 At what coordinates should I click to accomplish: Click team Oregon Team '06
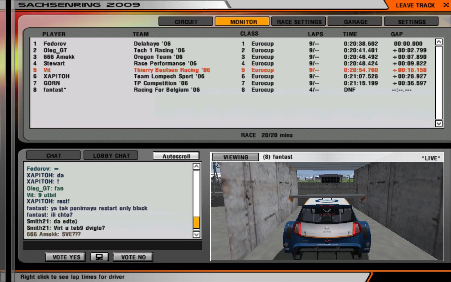tap(158, 57)
